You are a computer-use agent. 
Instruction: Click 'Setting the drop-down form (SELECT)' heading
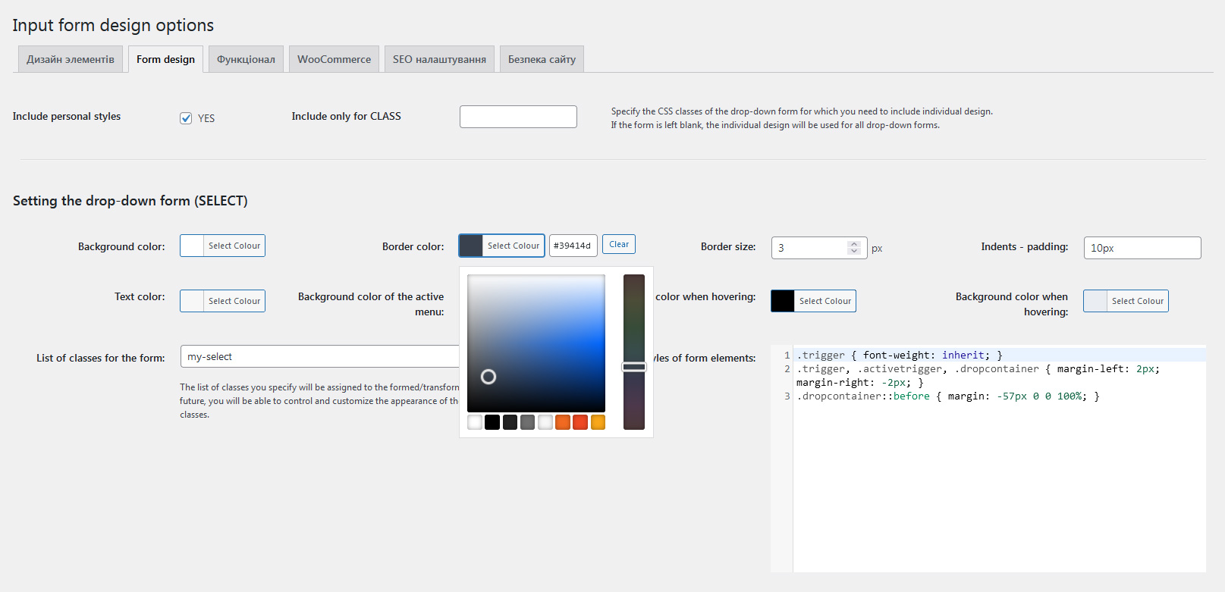click(130, 201)
